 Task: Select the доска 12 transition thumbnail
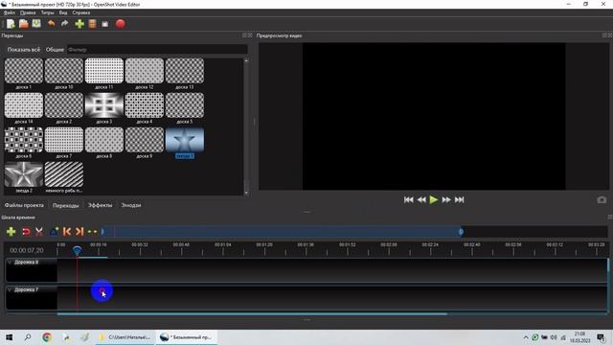(x=145, y=71)
